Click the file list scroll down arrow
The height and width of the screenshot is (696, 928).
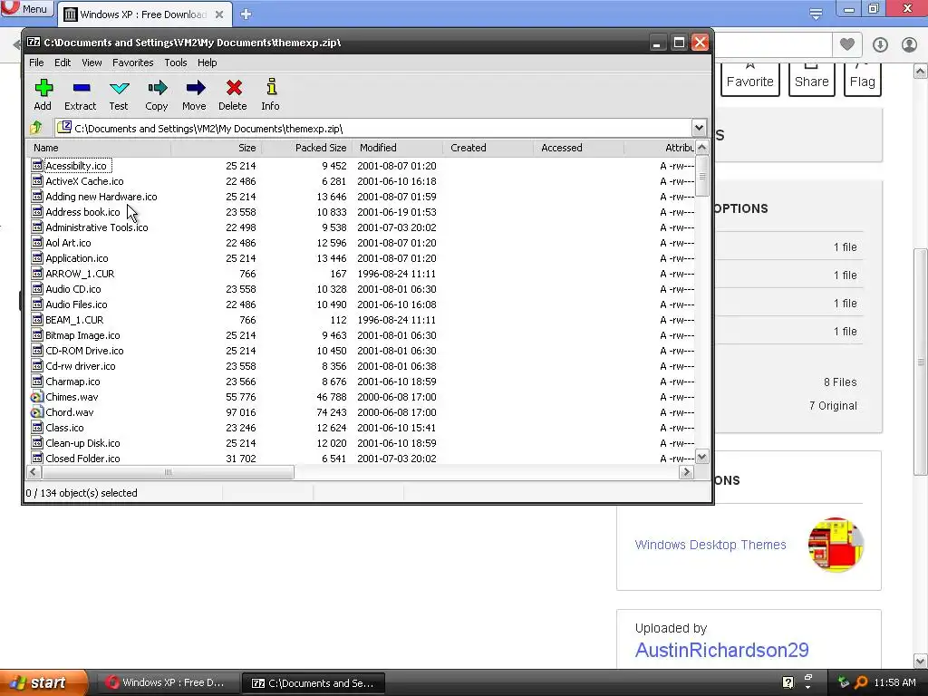[x=701, y=457]
